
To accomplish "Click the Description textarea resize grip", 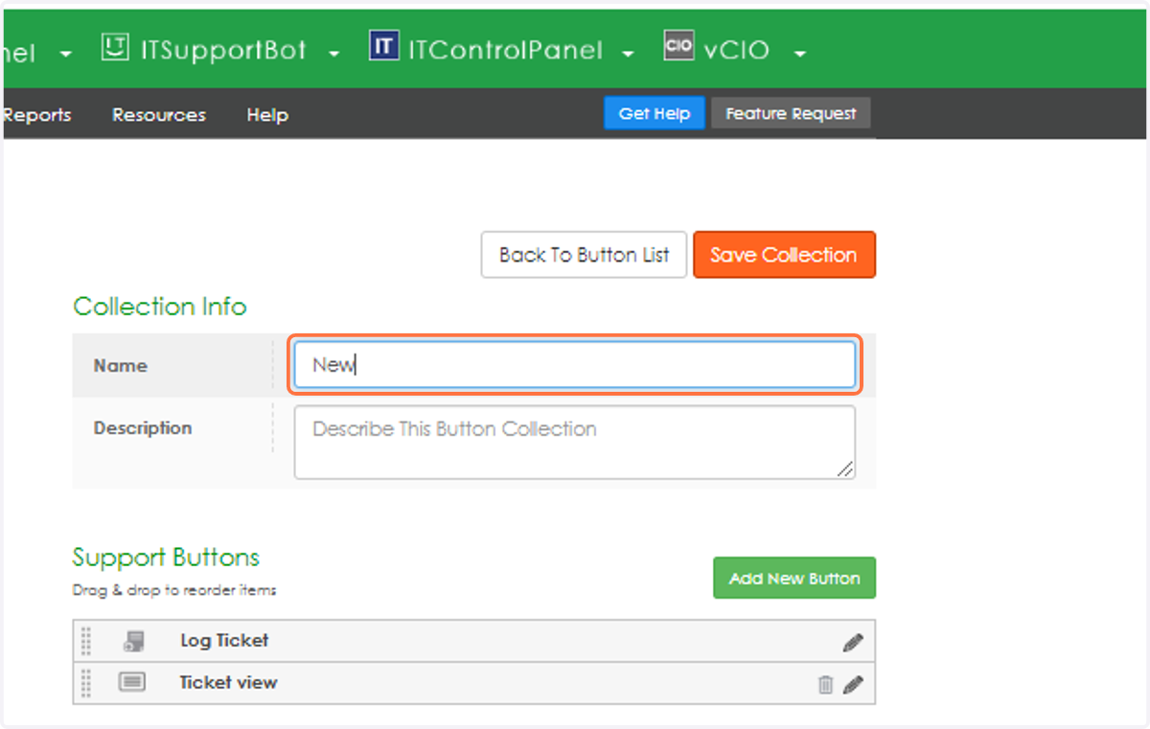I will [x=844, y=468].
